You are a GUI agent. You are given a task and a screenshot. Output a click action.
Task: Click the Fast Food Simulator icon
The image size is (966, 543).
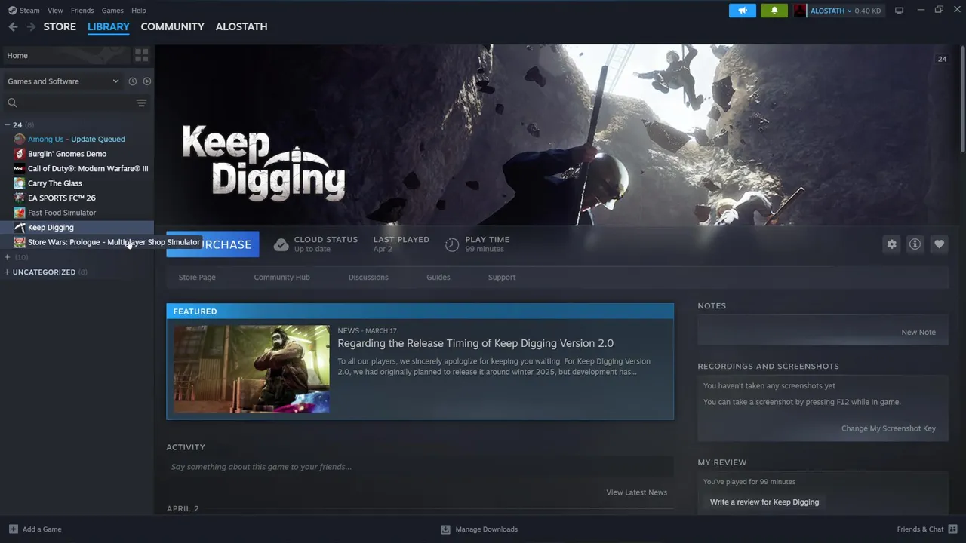(20, 213)
